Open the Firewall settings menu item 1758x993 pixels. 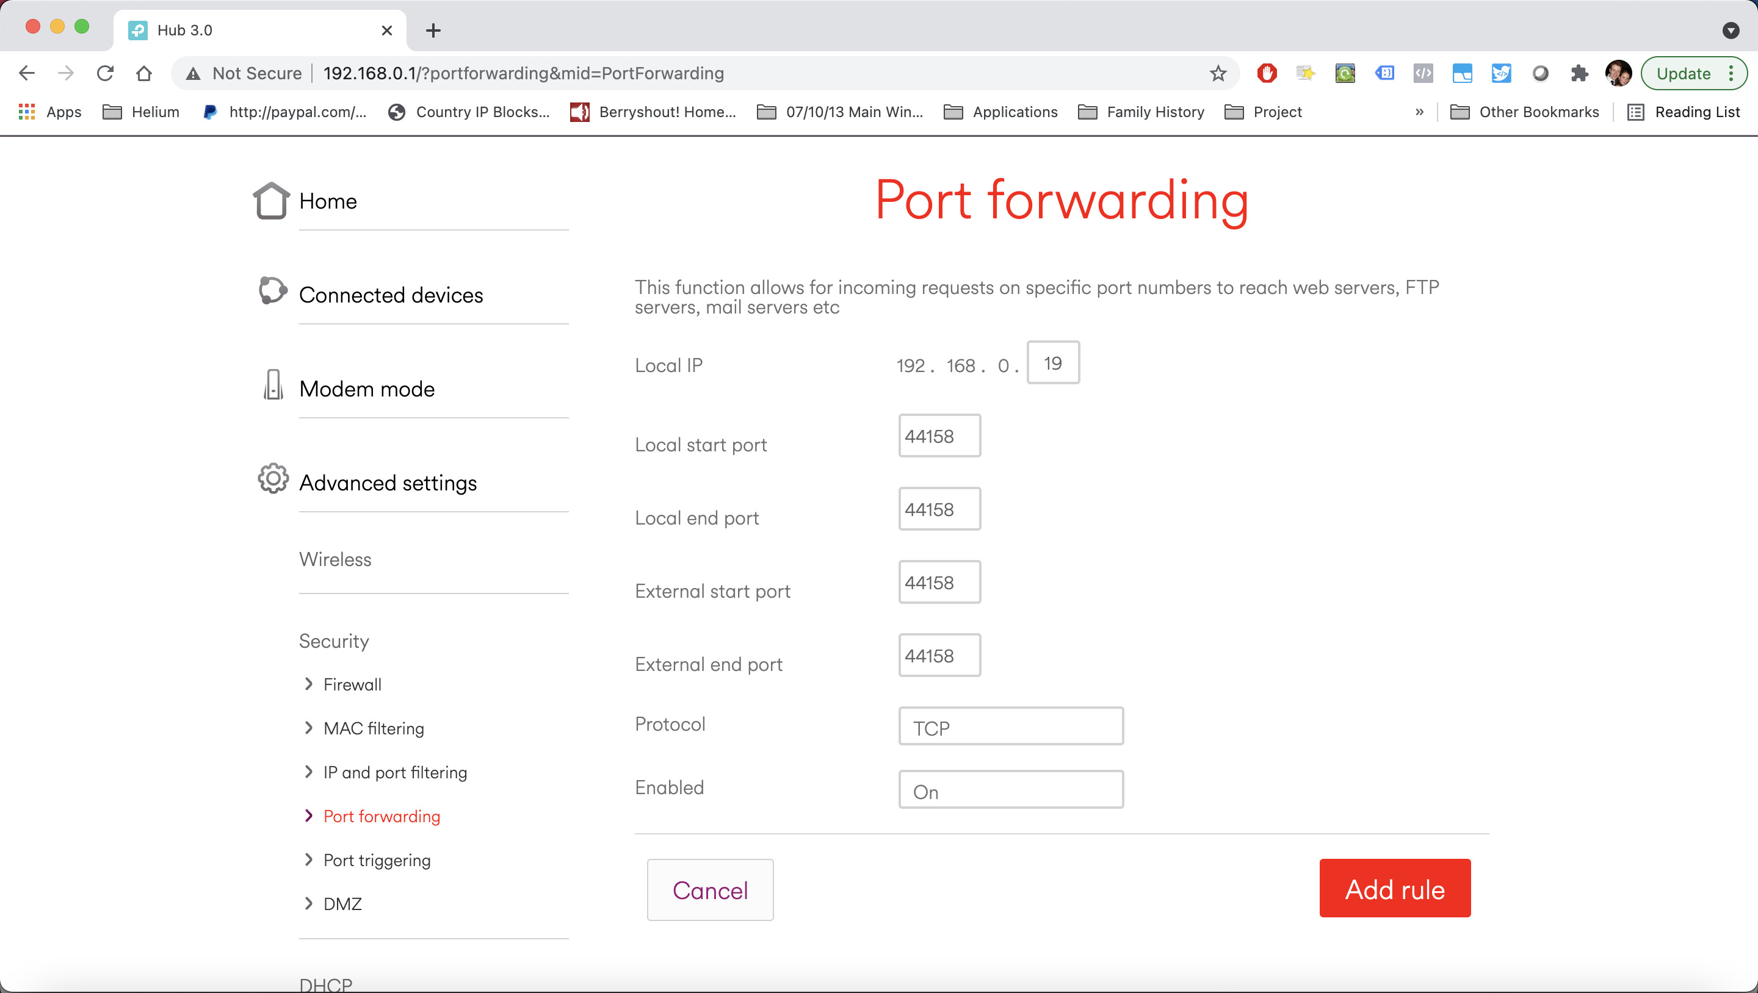352,685
